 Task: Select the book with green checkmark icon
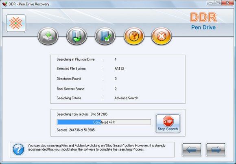click(x=105, y=36)
